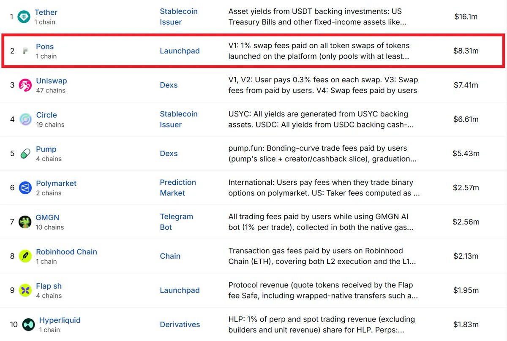This screenshot has height=341, width=507.
Task: Click the Pump pill logo icon
Action: (25, 154)
